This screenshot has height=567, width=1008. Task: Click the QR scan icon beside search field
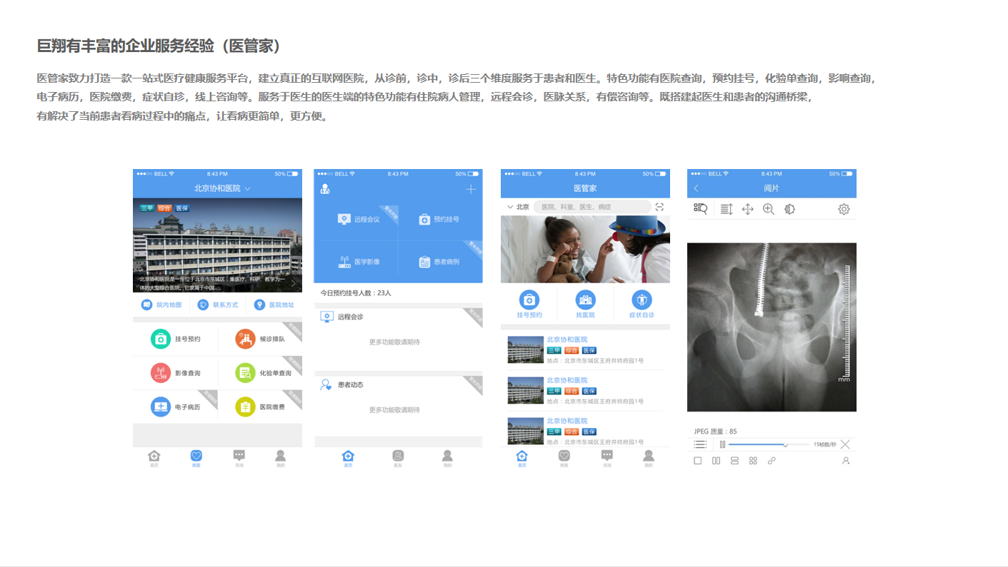click(659, 207)
